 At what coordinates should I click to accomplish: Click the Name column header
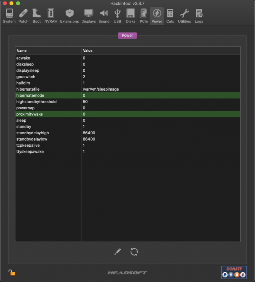48,51
